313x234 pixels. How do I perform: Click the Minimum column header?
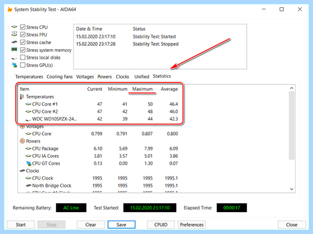pyautogui.click(x=117, y=89)
